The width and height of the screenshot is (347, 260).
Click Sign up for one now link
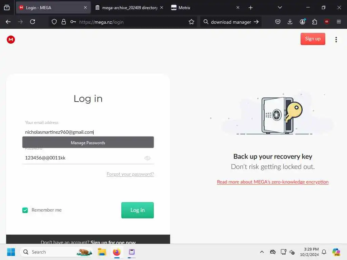(x=113, y=242)
